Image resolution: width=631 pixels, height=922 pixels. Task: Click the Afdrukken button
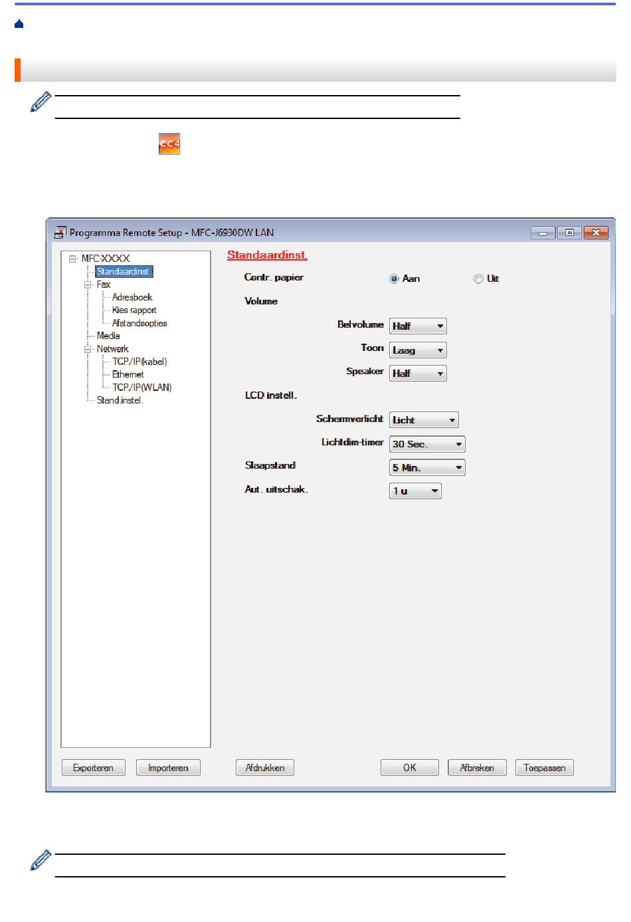coord(265,768)
